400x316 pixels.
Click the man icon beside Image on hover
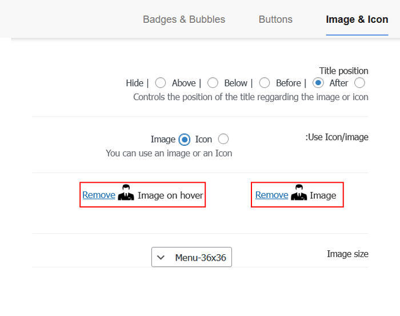126,194
